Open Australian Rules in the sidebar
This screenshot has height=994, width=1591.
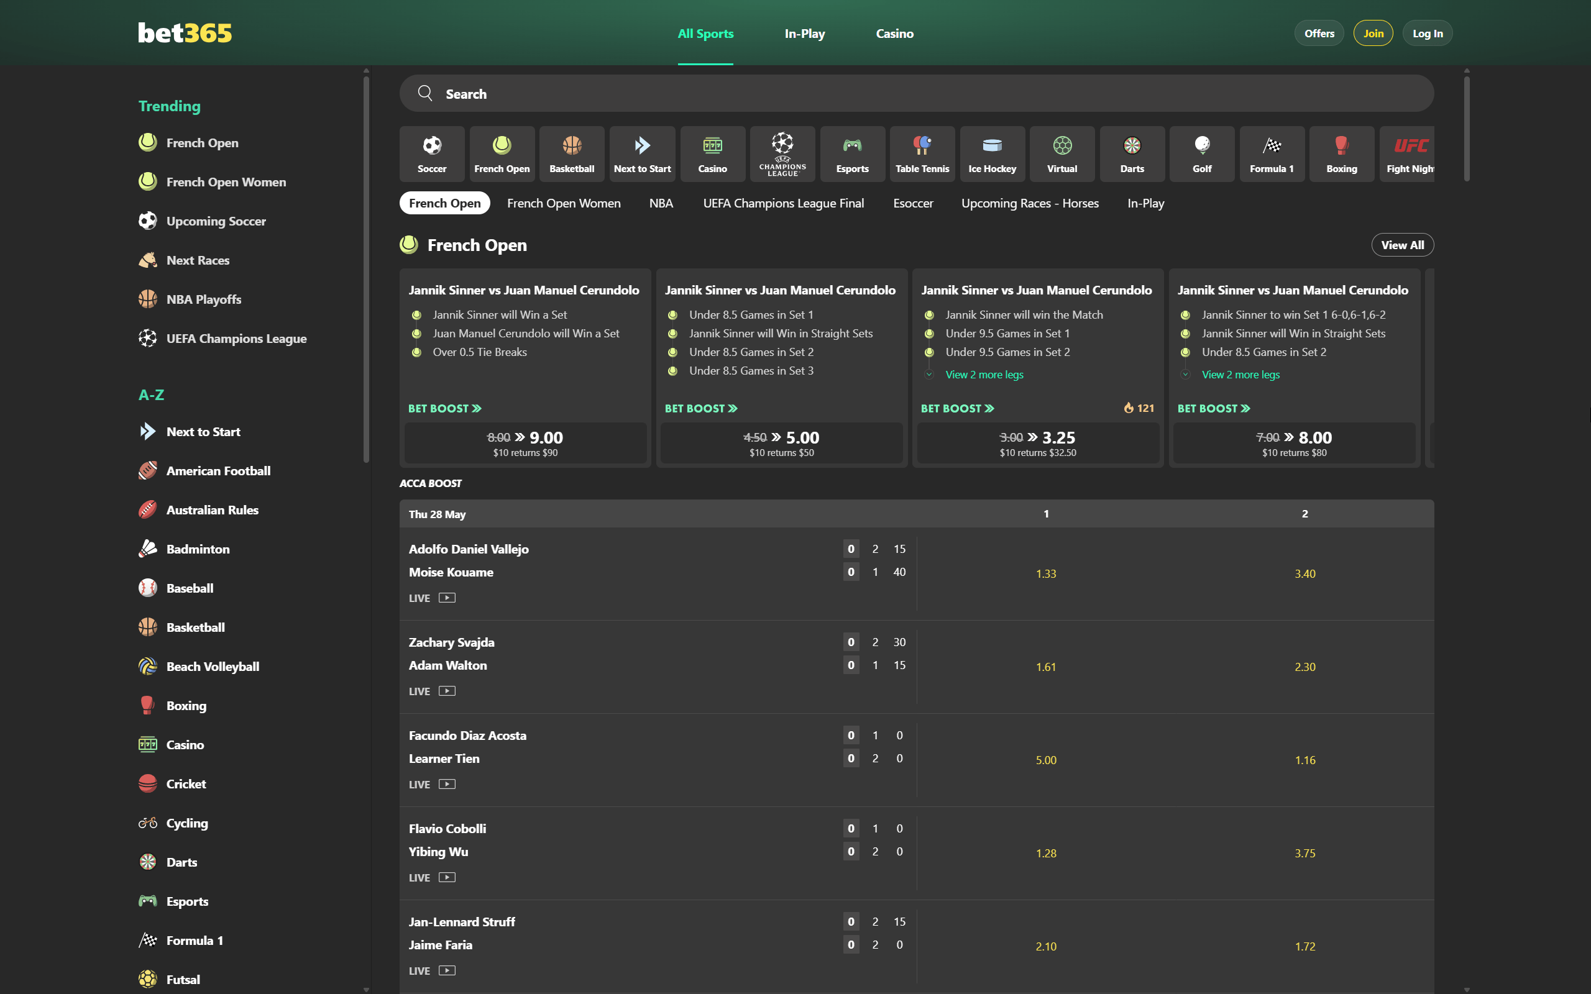pyautogui.click(x=198, y=509)
